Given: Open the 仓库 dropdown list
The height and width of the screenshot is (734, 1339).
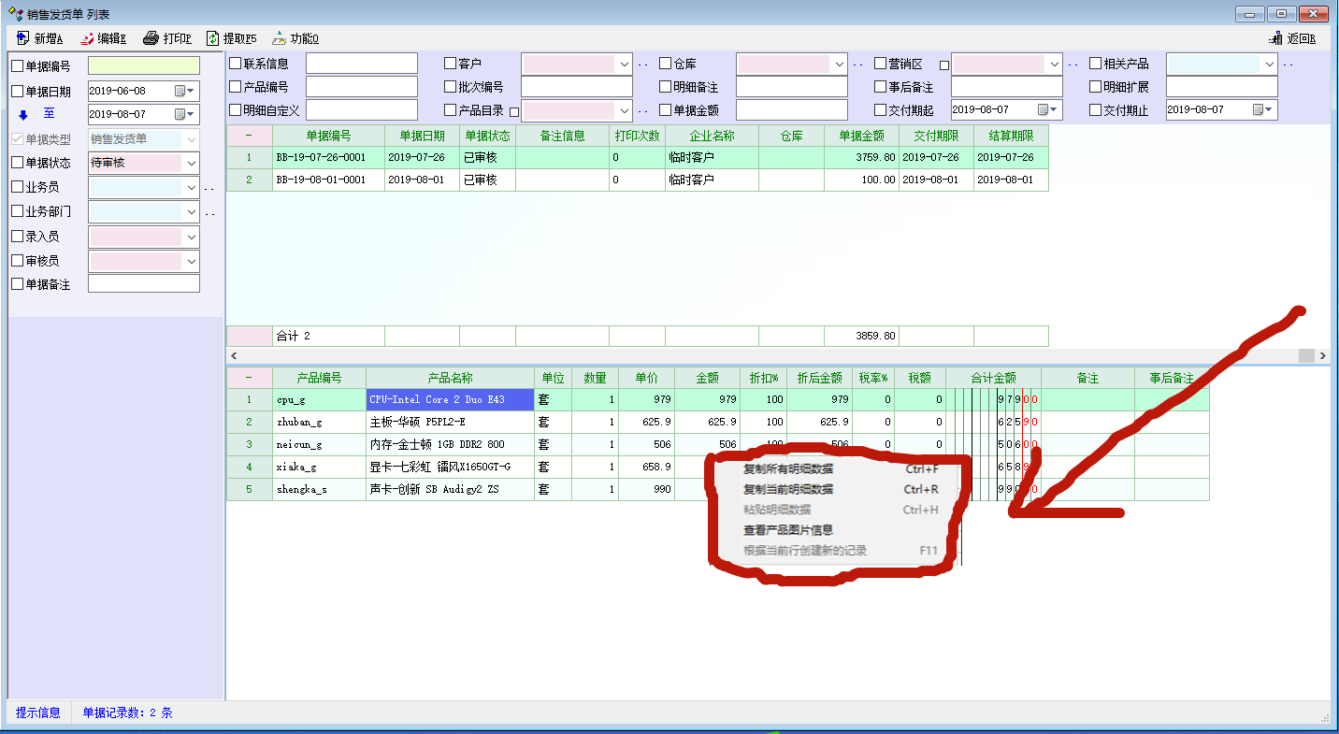Looking at the screenshot, I should pyautogui.click(x=839, y=64).
